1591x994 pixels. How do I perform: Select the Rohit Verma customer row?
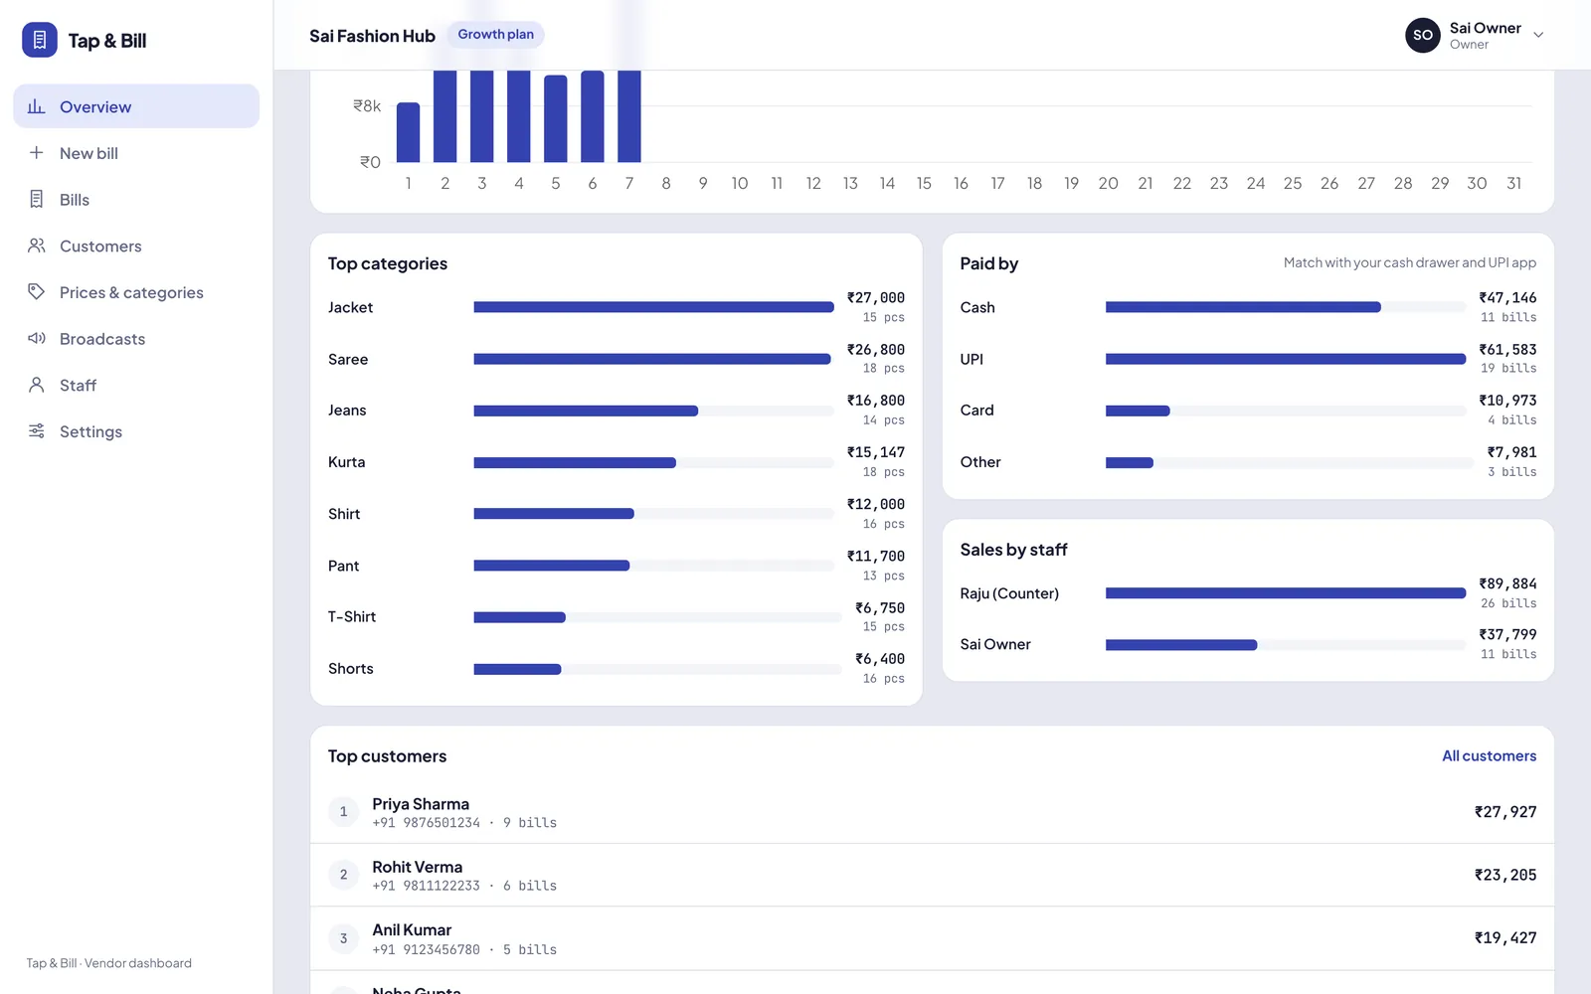932,875
